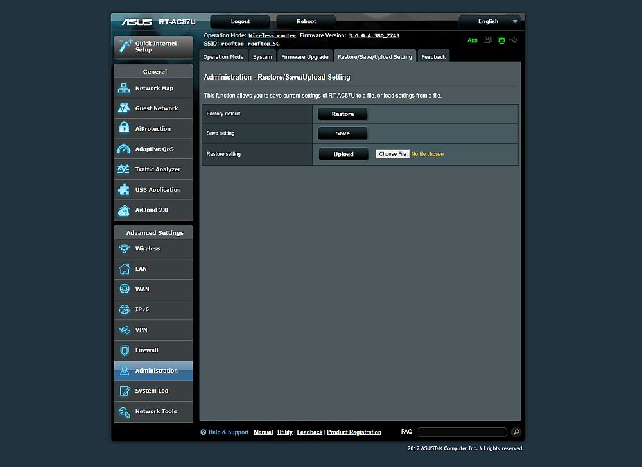Click inside the FAQ search field
642x467 pixels.
coord(461,432)
